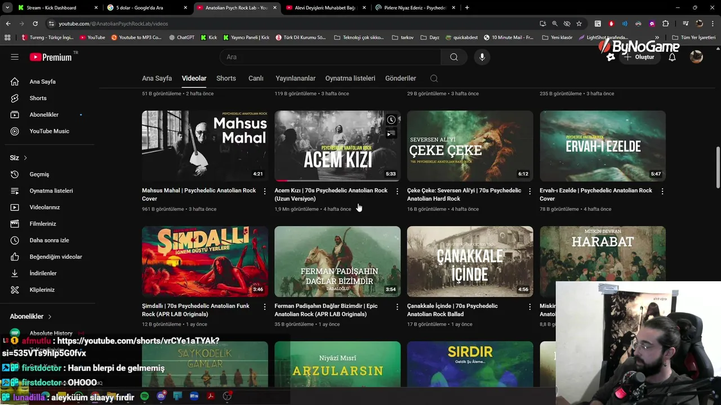
Task: Switch to the channel Oynatma listeleri tab
Action: tap(350, 78)
